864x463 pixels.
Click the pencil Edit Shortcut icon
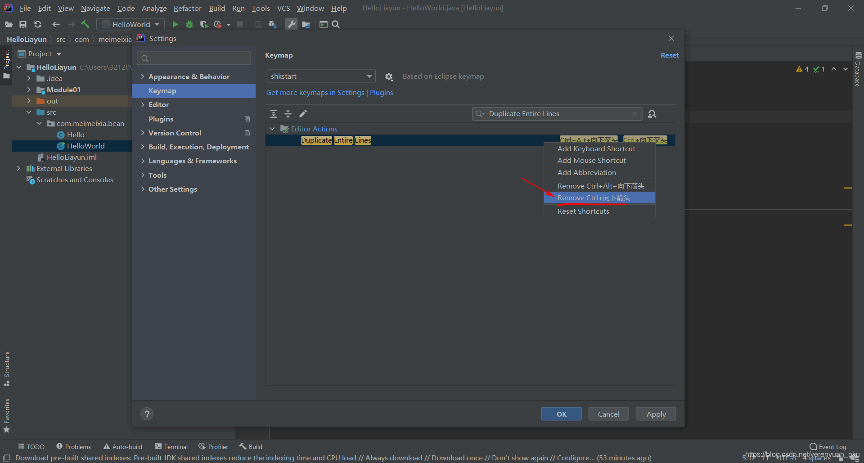pyautogui.click(x=303, y=113)
